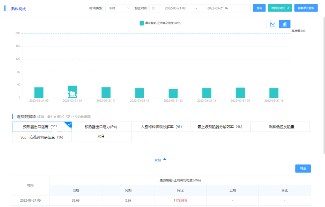The image size is (325, 207).
Task: Select 80μm方孔筛筛余细度 data item
Action: pos(42,137)
